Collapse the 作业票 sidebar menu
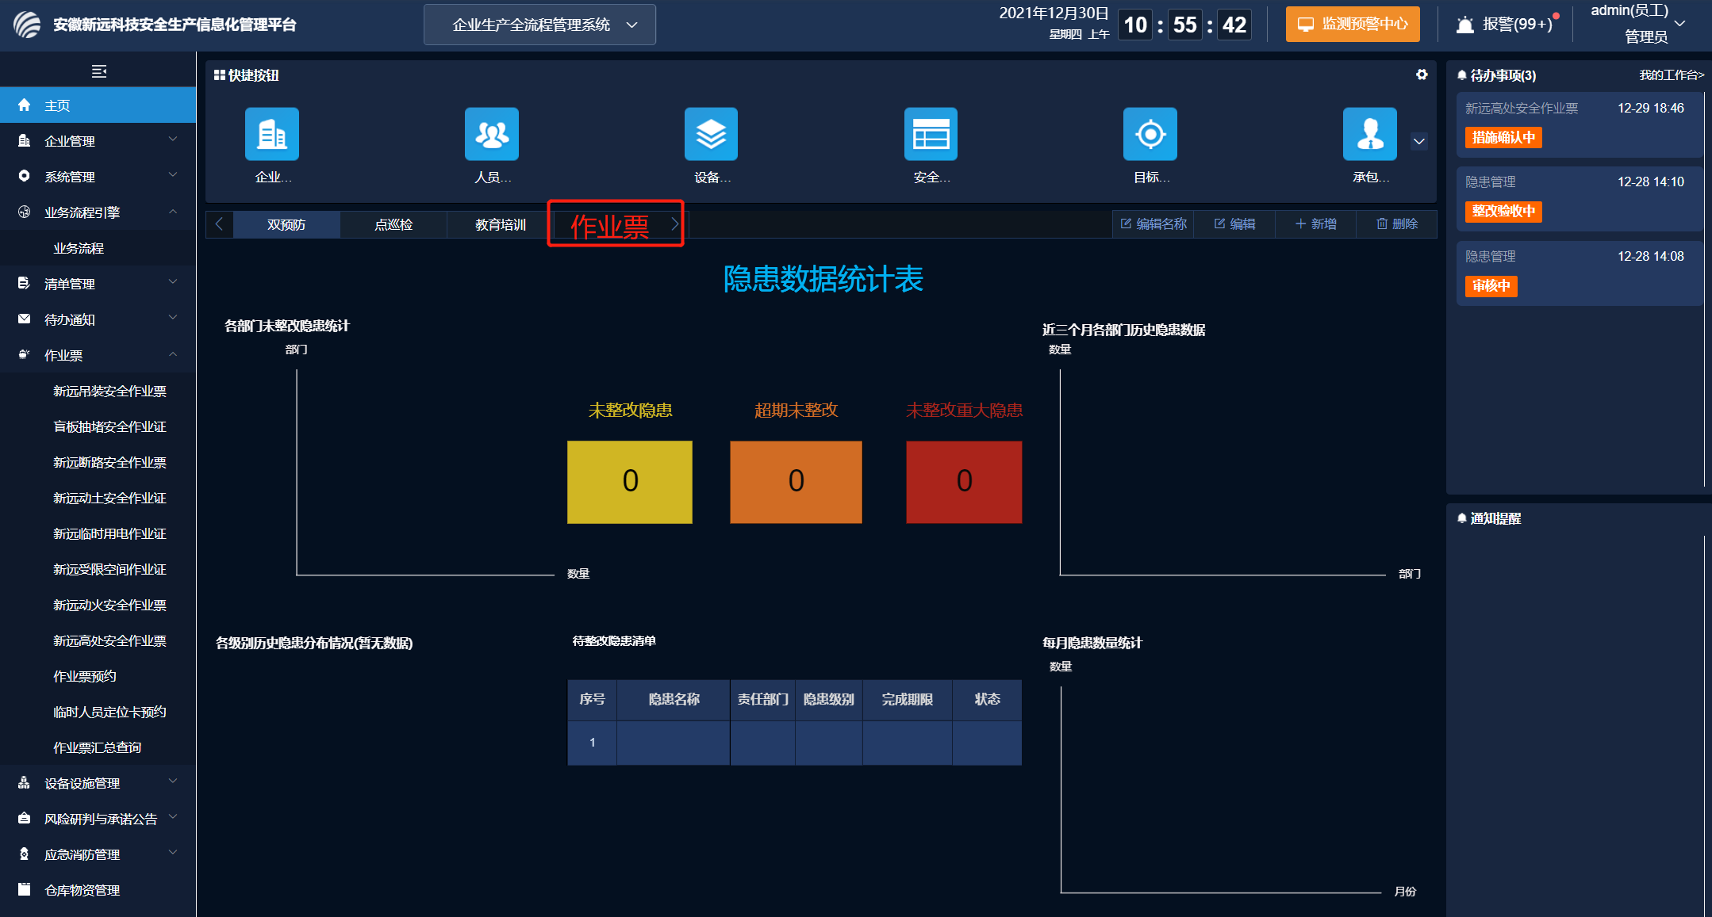Screen dimensions: 1712x917 point(172,354)
